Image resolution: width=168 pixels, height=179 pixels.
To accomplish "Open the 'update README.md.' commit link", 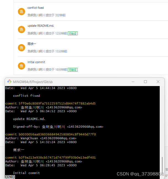I will (x=41, y=26).
